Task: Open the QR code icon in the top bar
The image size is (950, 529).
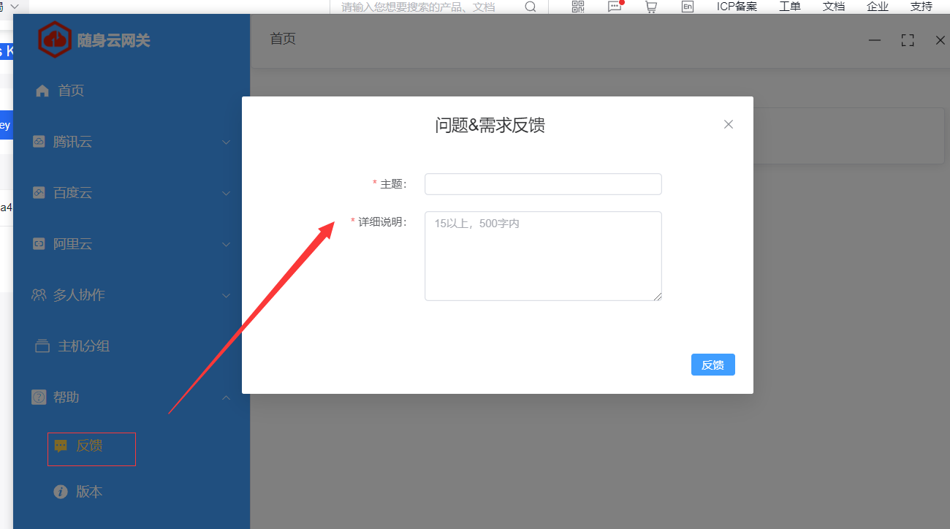Action: 578,7
